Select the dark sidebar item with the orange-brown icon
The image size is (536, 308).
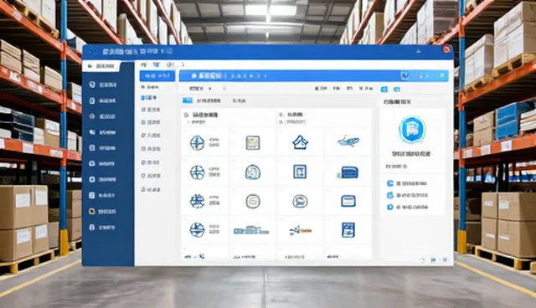tap(103, 212)
